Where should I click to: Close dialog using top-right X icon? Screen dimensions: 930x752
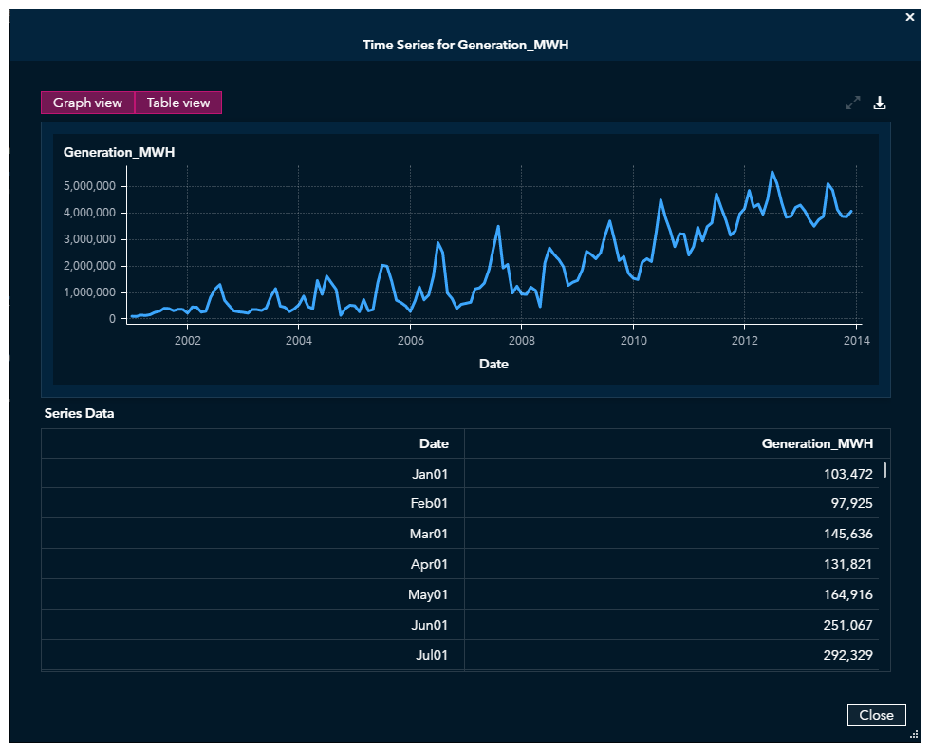(x=911, y=17)
